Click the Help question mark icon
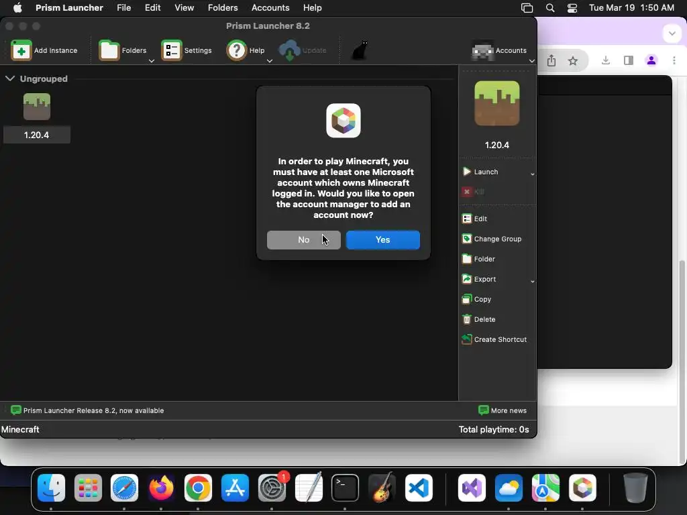This screenshot has height=515, width=687. pos(237,50)
